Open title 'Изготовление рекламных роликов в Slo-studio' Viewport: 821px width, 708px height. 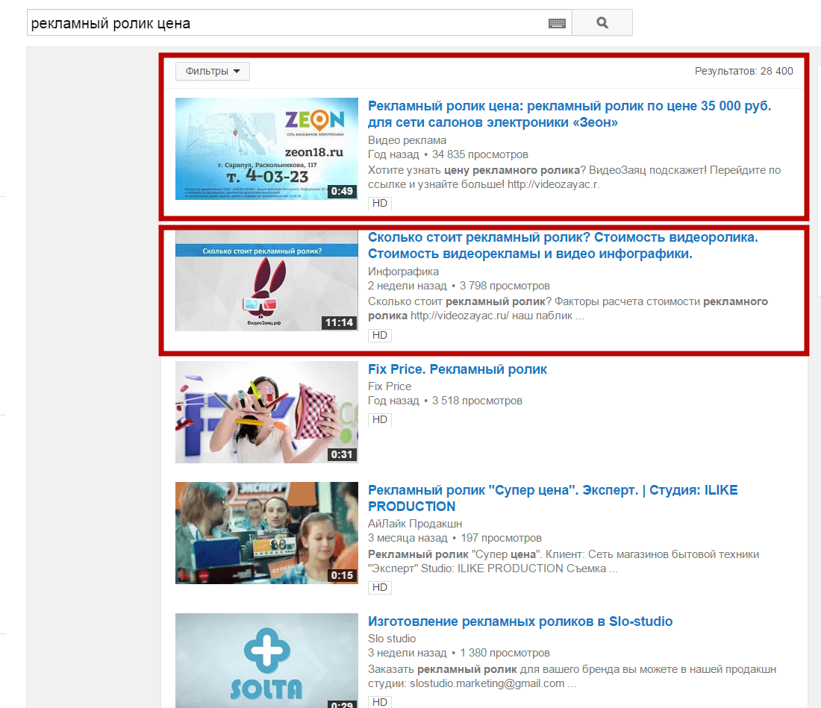(x=520, y=621)
